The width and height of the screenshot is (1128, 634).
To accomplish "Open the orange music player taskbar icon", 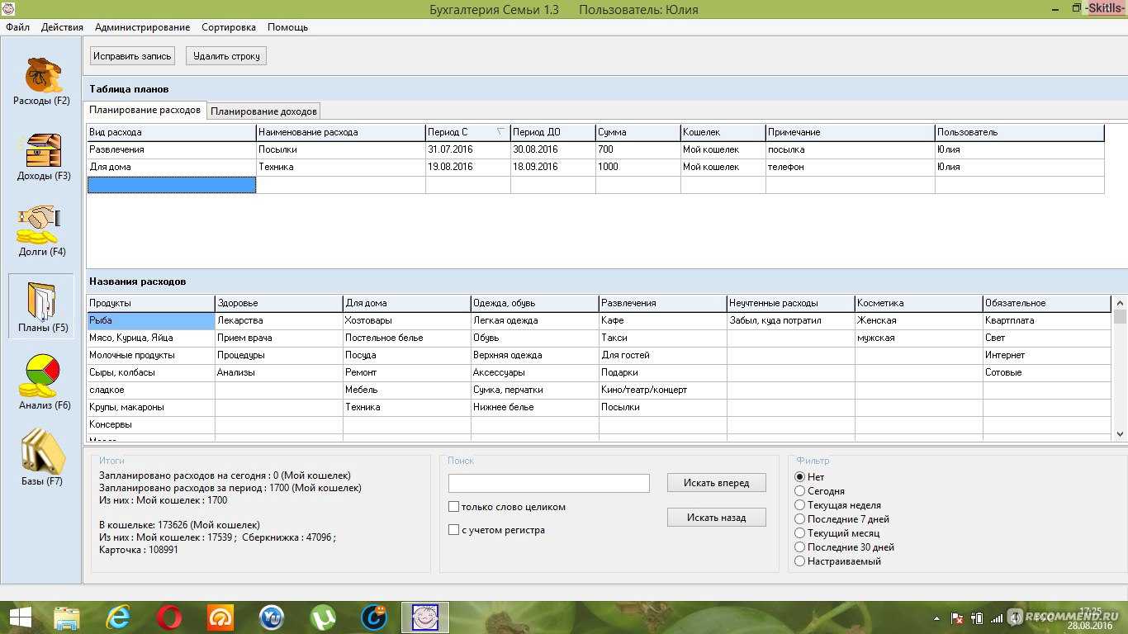I will 220,617.
